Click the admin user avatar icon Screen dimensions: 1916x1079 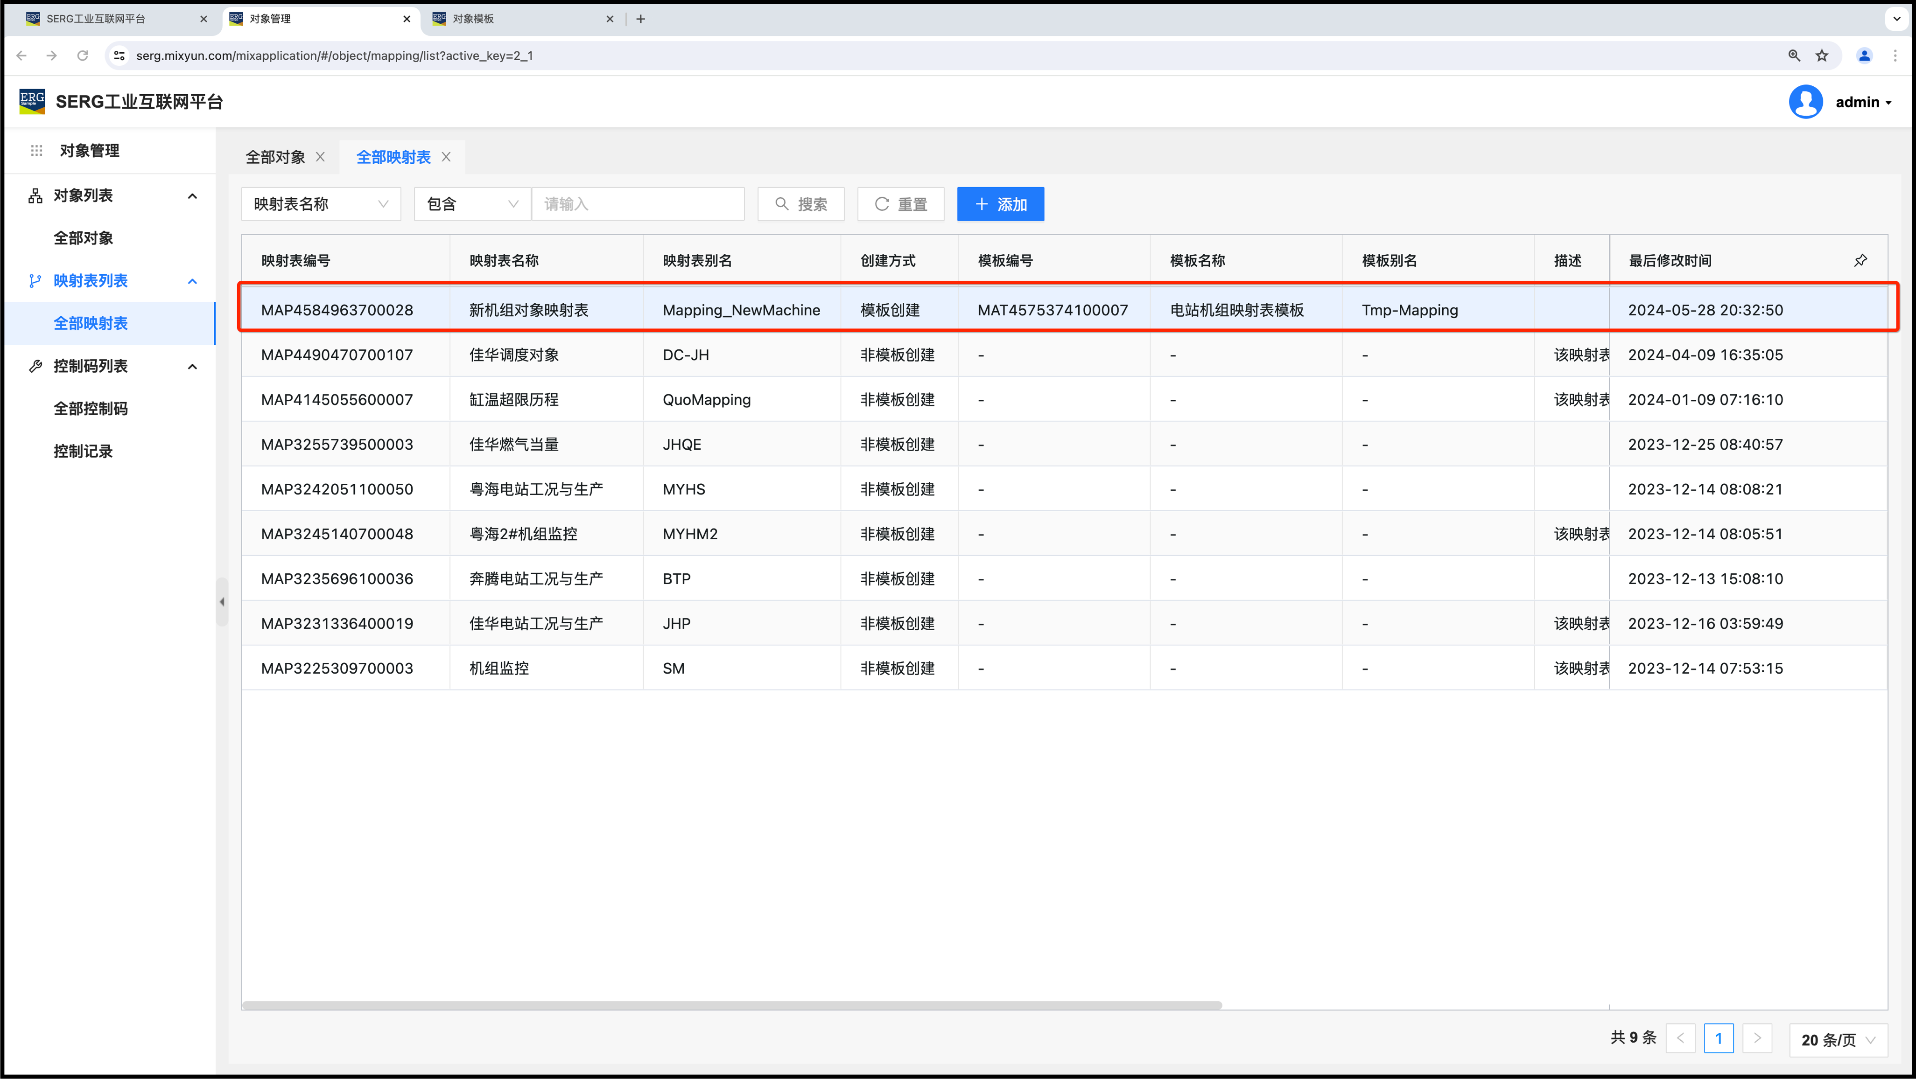coord(1805,102)
